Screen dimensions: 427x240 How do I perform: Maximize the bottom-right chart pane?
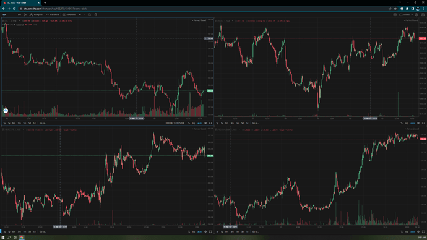(x=423, y=231)
